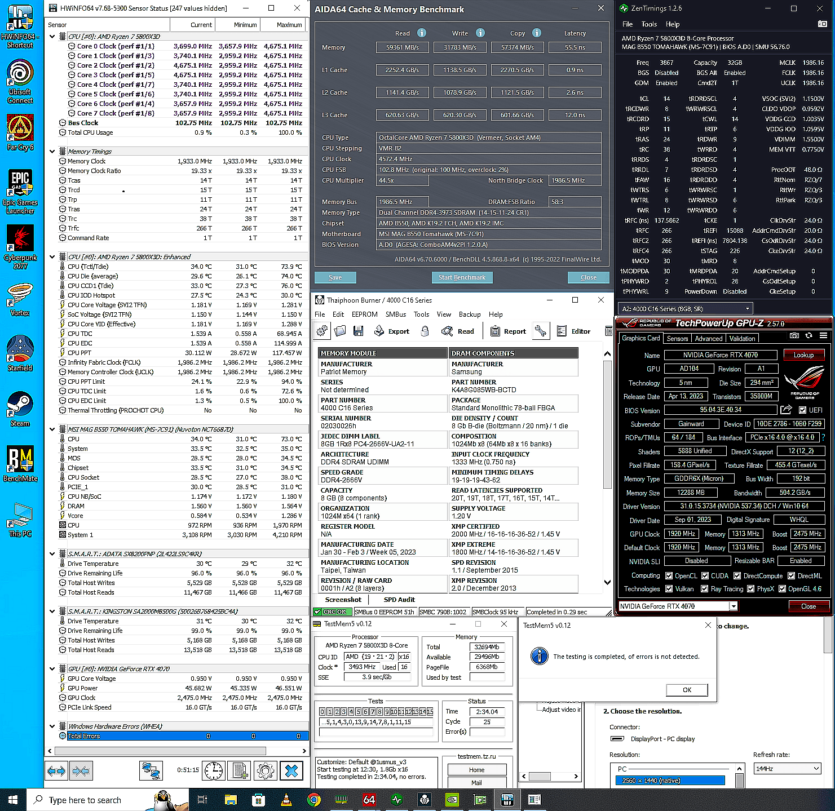Click Thaiphoon Burner vertical scrollbar down arrow
Image resolution: width=835 pixels, height=811 pixels.
coord(607,583)
